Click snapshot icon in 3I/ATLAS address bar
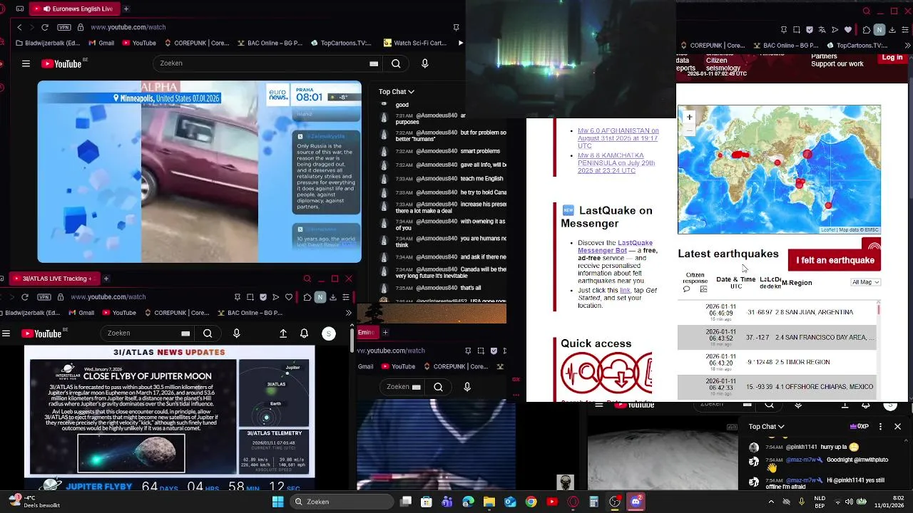Image resolution: width=913 pixels, height=513 pixels. click(x=250, y=297)
